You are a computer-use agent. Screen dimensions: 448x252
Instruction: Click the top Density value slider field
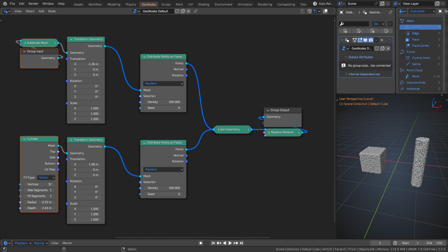coord(163,102)
